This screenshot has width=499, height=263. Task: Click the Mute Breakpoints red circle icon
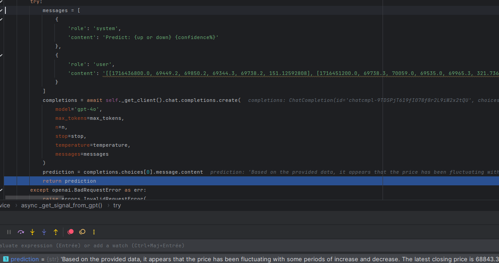70,232
